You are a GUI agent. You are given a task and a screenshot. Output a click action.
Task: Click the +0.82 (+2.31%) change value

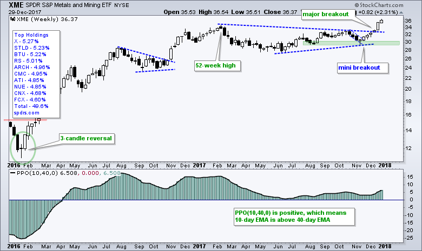[x=378, y=12]
